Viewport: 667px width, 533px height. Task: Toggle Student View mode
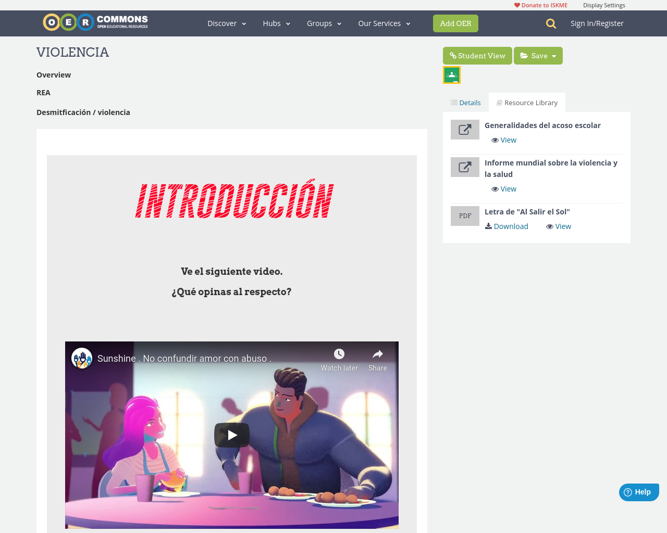[x=477, y=56]
